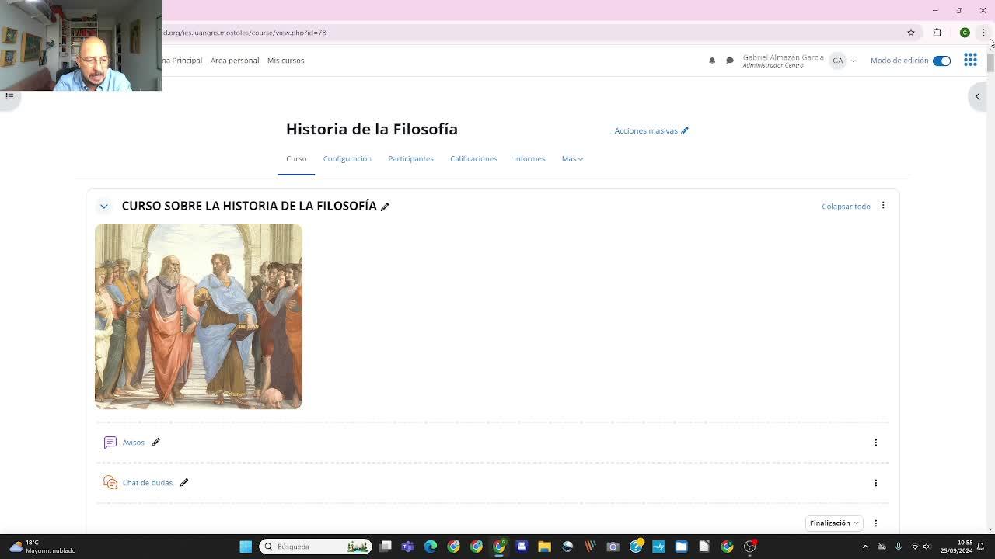Open the Más dropdown menu
The height and width of the screenshot is (559, 995).
[572, 158]
